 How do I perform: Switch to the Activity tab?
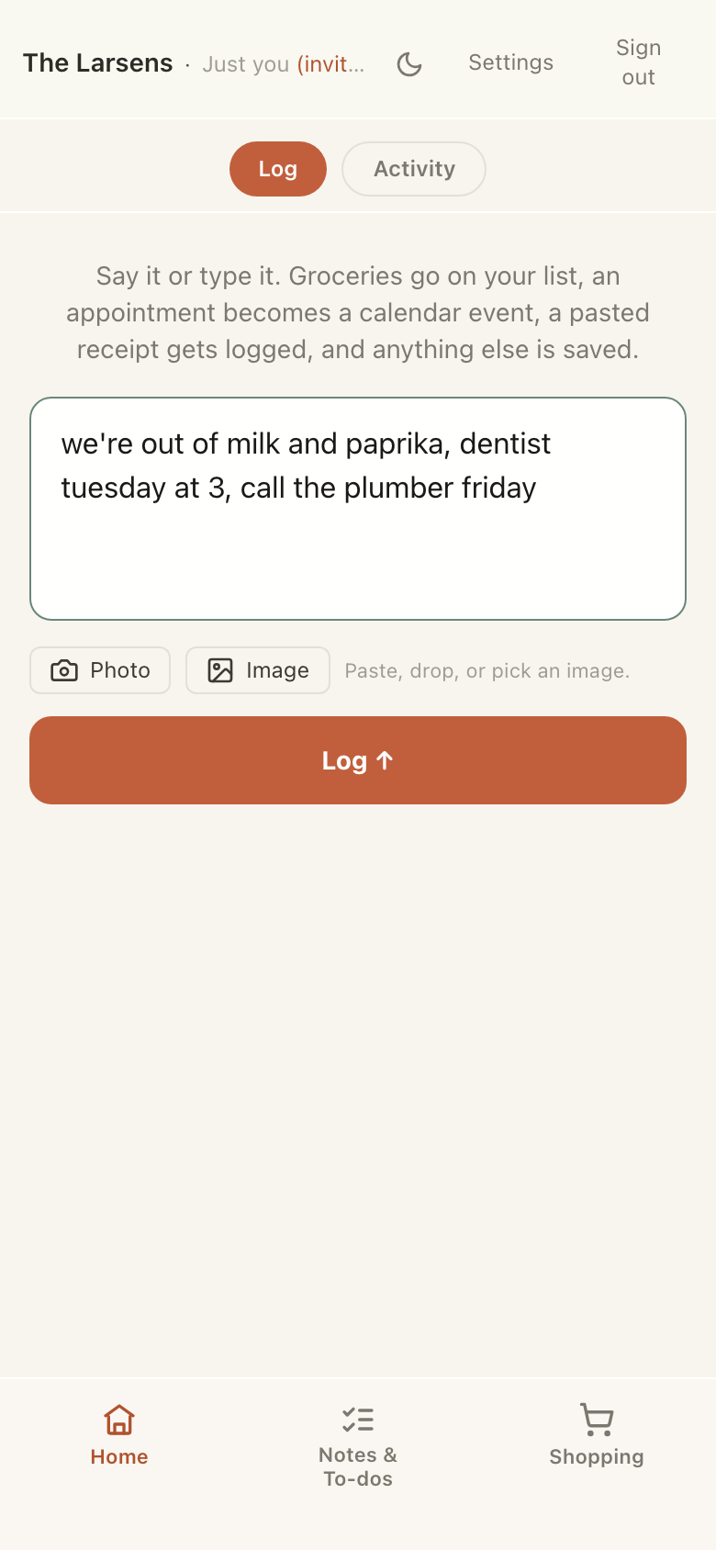tap(414, 169)
